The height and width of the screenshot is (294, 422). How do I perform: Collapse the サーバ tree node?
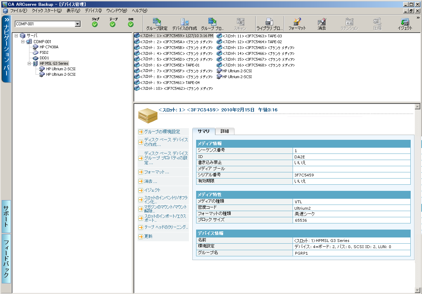(16, 36)
